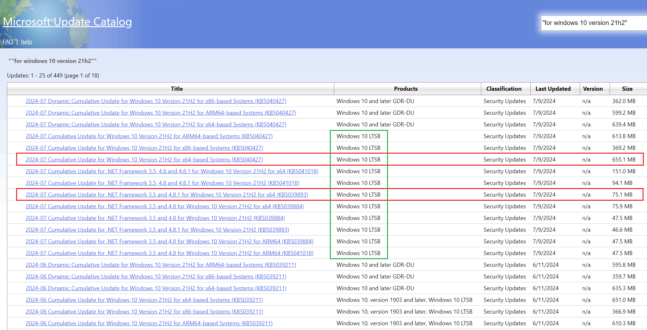Focus the search box containing "for windows 10 version 21h2"

pyautogui.click(x=594, y=23)
